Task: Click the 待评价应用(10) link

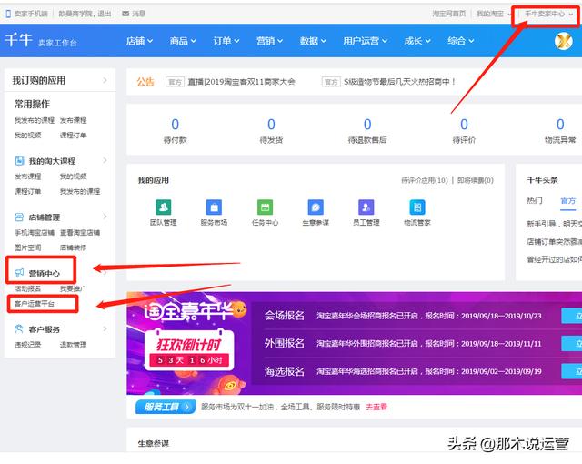Action: (x=425, y=180)
